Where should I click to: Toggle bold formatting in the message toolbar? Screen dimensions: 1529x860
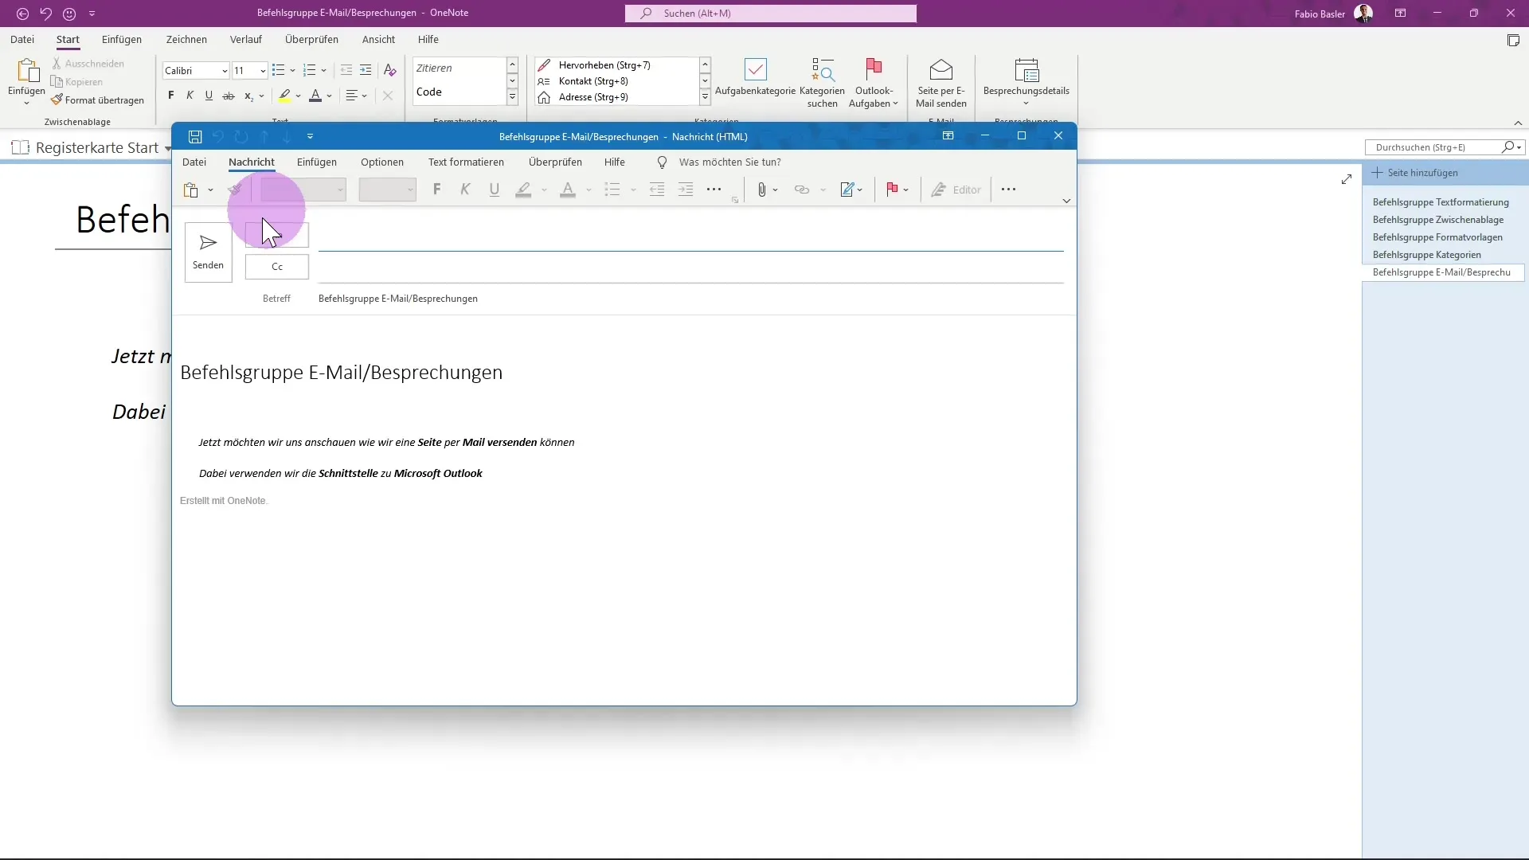pos(436,190)
